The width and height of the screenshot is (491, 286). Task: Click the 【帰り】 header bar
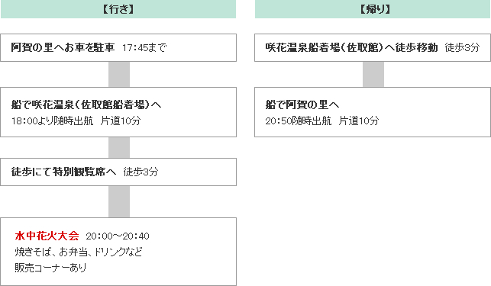(373, 9)
